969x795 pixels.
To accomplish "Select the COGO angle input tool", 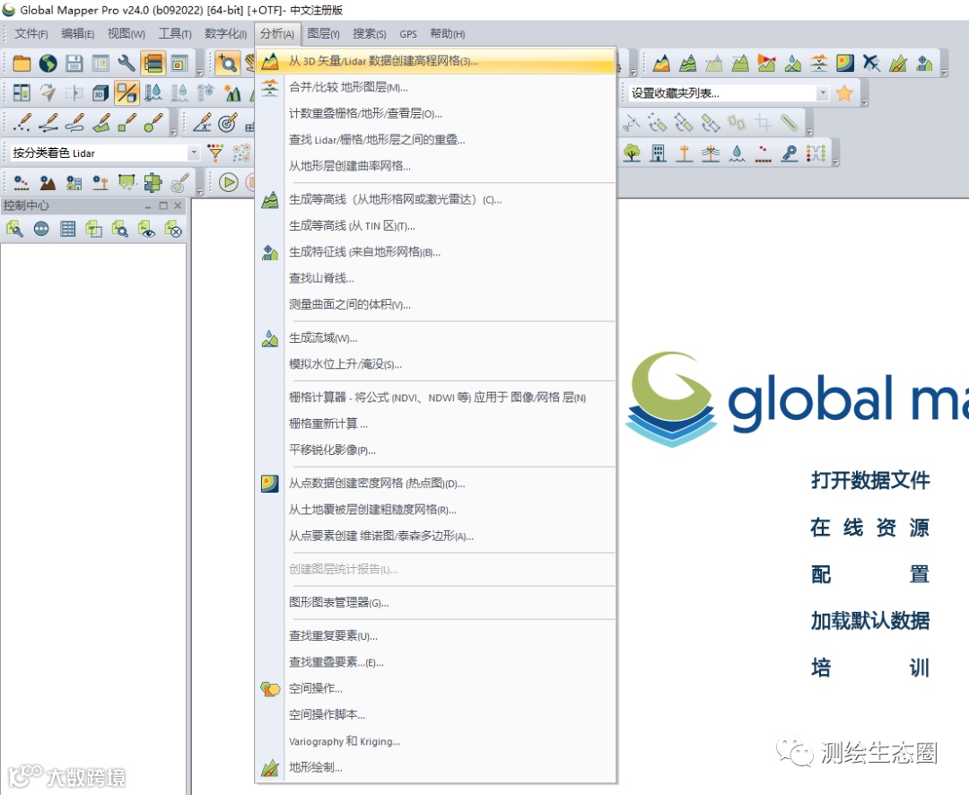I will 202,122.
